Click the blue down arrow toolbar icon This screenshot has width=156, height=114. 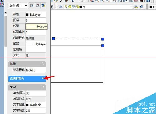coord(73,1)
